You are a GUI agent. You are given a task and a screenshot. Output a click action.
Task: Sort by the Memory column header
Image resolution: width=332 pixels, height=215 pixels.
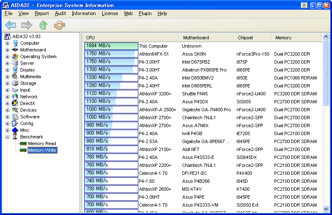(x=297, y=38)
